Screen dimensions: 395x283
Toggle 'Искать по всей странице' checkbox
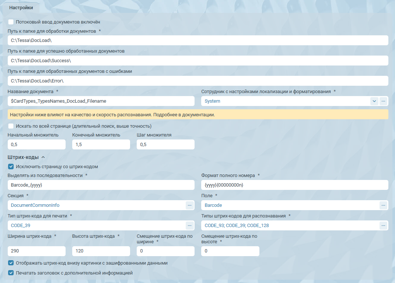[x=11, y=126]
